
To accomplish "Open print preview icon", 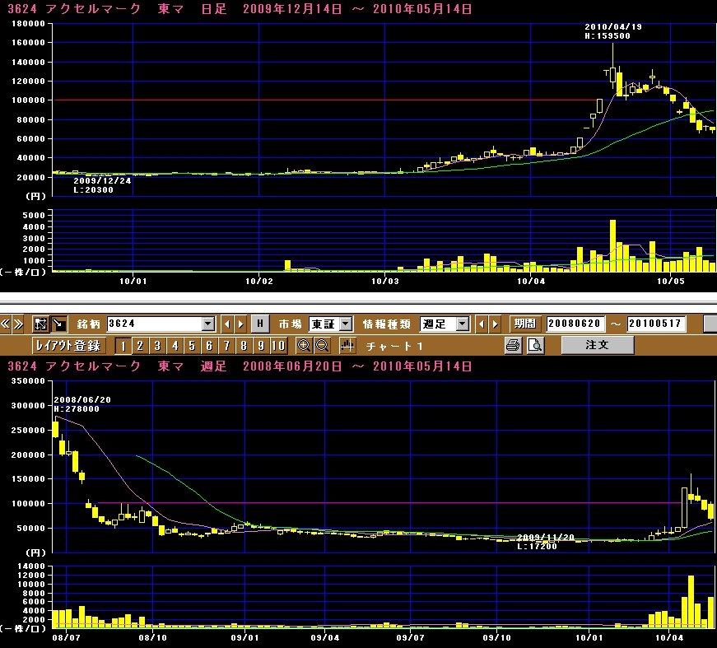I will (534, 345).
